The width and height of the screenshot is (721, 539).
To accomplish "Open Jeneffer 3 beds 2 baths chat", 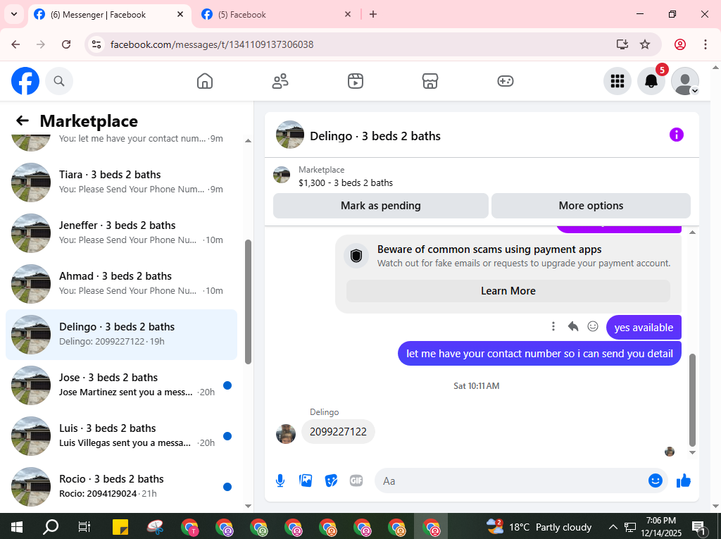I will [121, 233].
